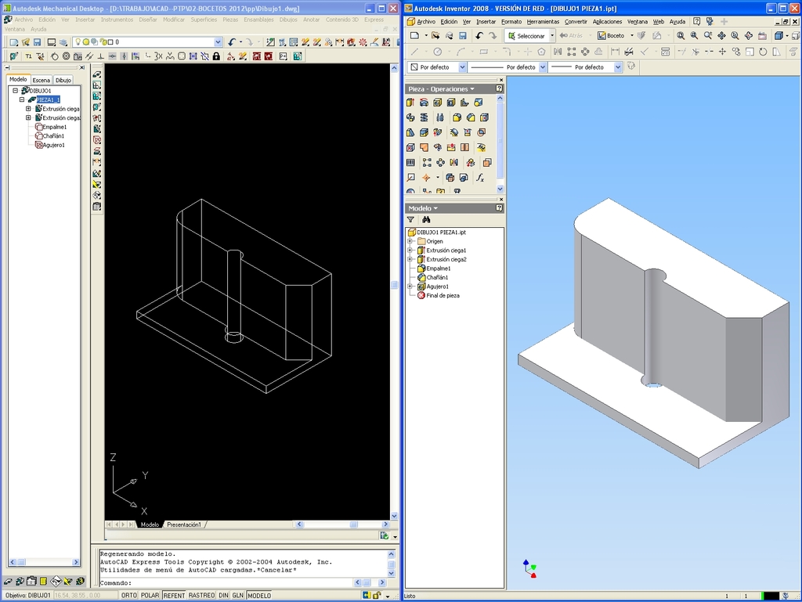Expand Agujero1 node in Inventor browser
The height and width of the screenshot is (602, 802).
pyautogui.click(x=410, y=287)
